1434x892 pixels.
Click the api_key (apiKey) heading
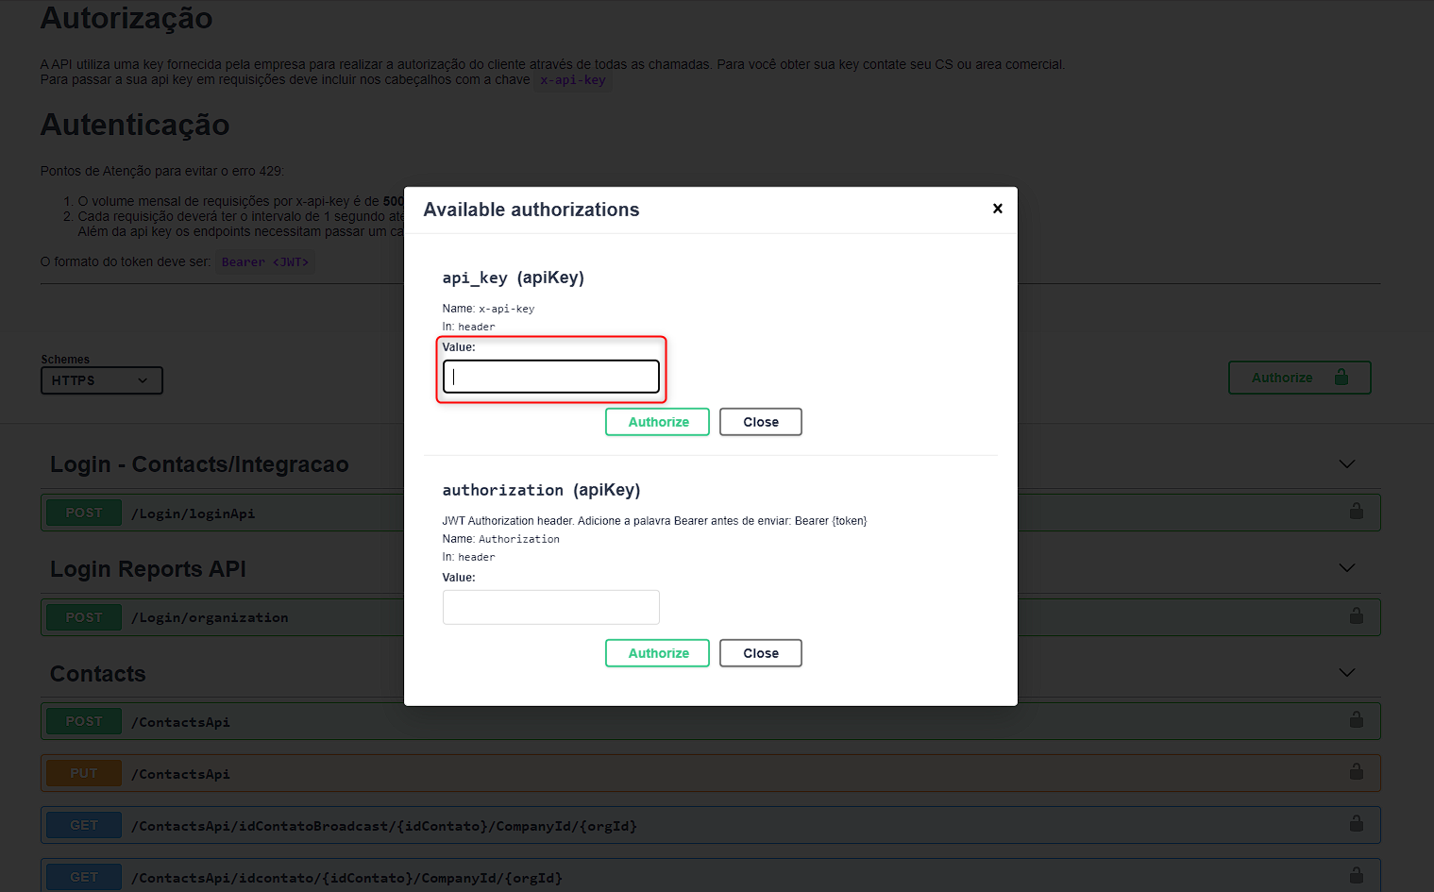(514, 278)
